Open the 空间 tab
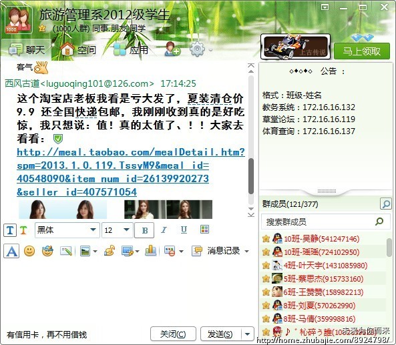Screen dimensions: 396x345 click(x=79, y=50)
